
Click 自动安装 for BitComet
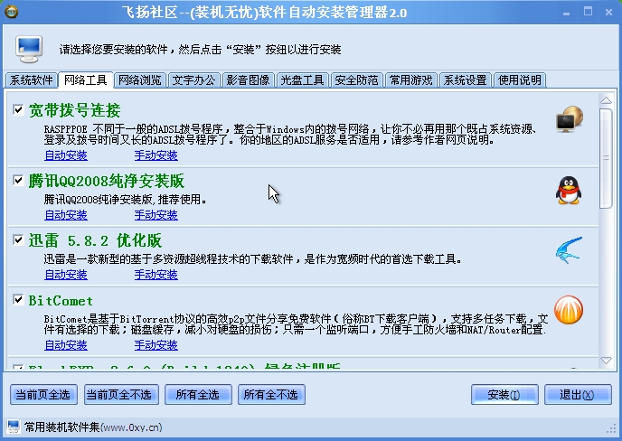click(66, 345)
